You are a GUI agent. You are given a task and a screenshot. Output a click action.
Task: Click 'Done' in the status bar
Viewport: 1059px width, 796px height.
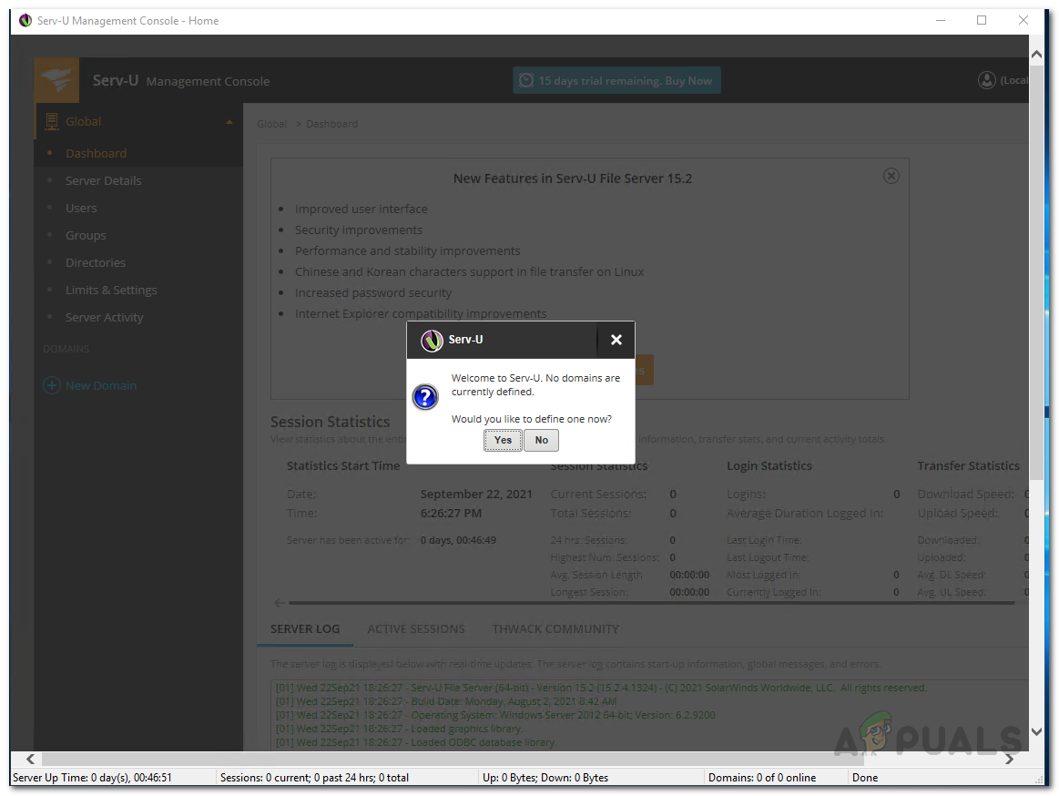864,778
